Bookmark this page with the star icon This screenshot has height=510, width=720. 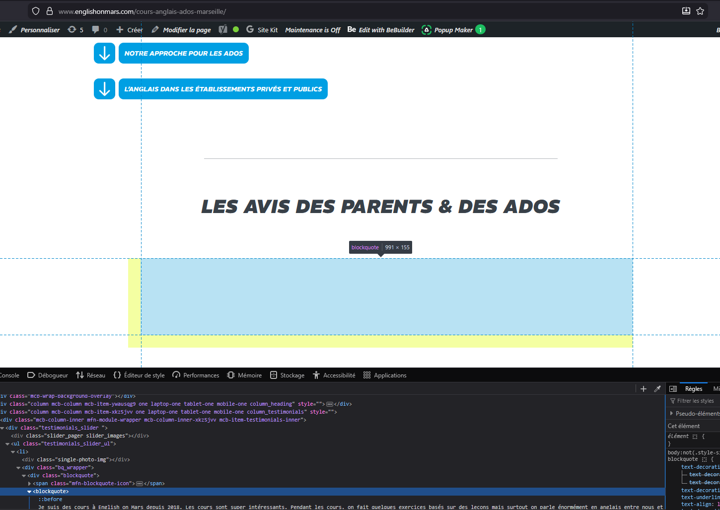(x=700, y=11)
